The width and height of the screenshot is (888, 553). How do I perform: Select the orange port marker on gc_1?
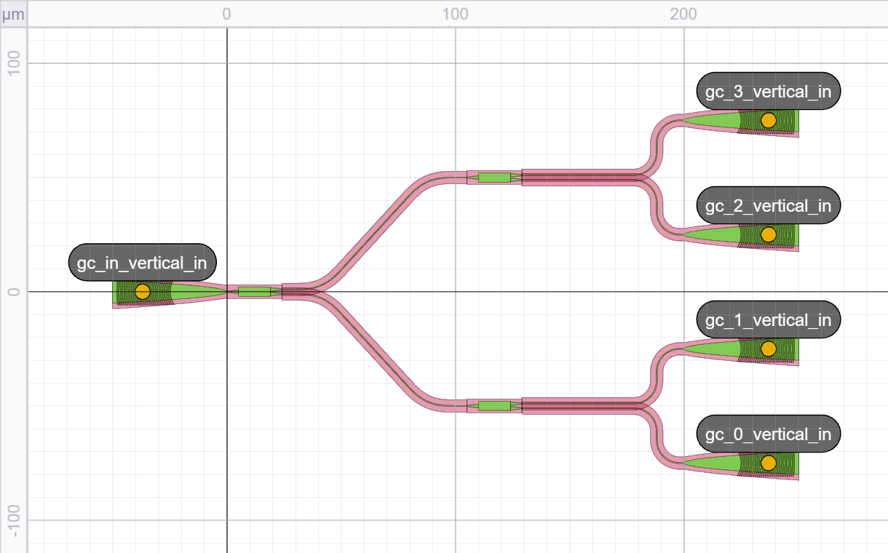point(768,349)
